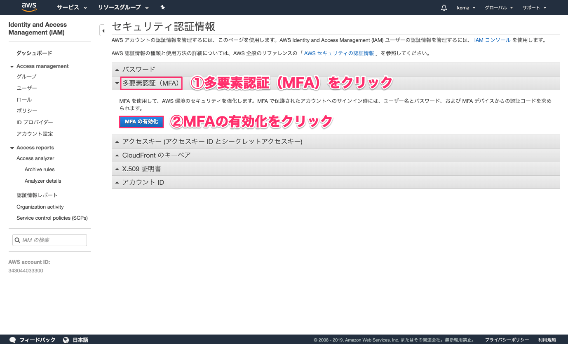
Task: Open the IAM コンソール link
Action: [492, 40]
